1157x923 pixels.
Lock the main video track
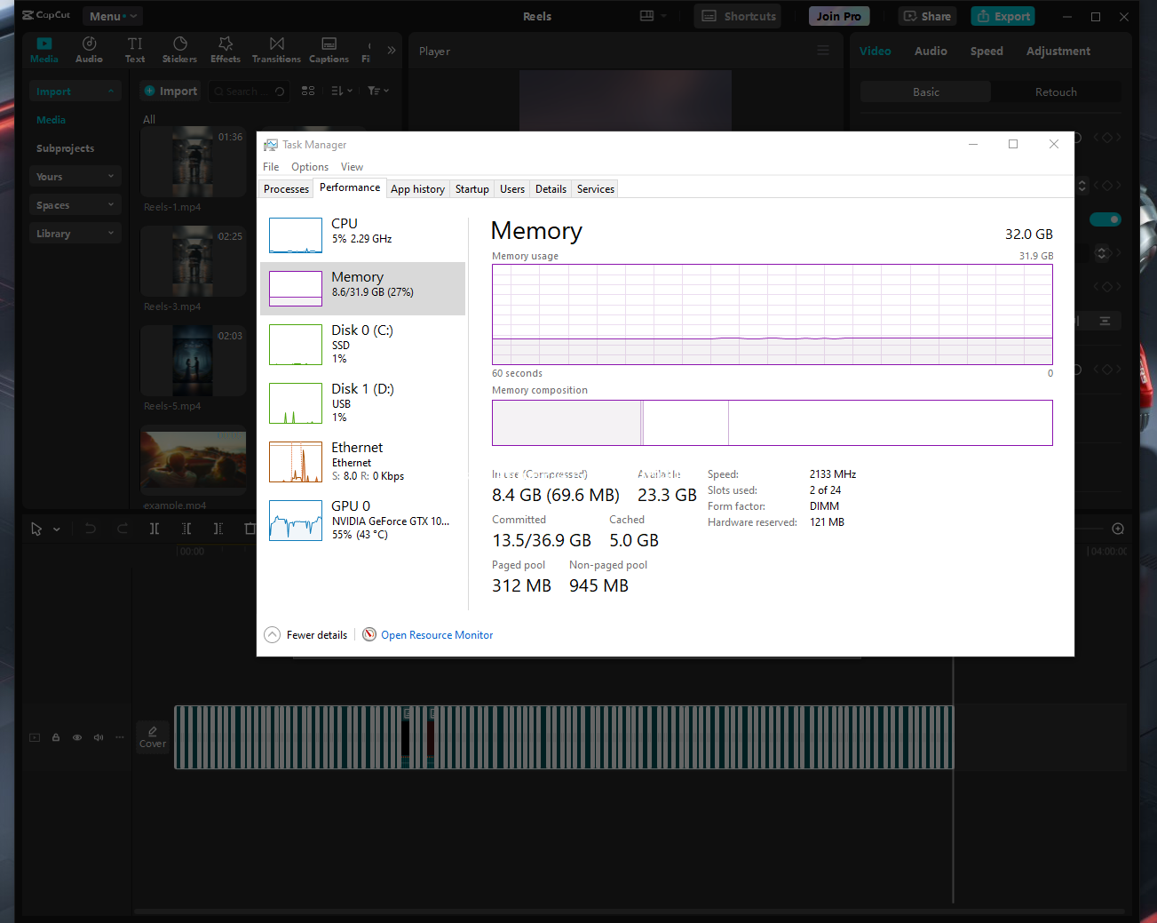click(x=56, y=737)
